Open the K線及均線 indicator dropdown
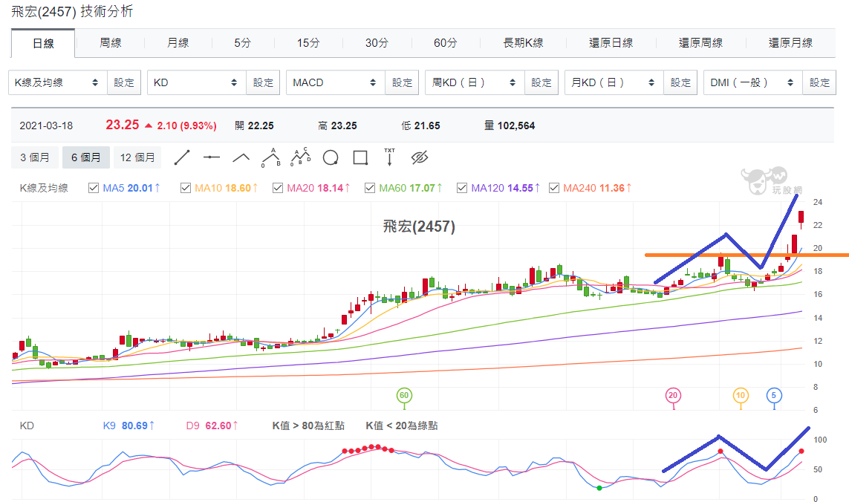 [x=58, y=82]
